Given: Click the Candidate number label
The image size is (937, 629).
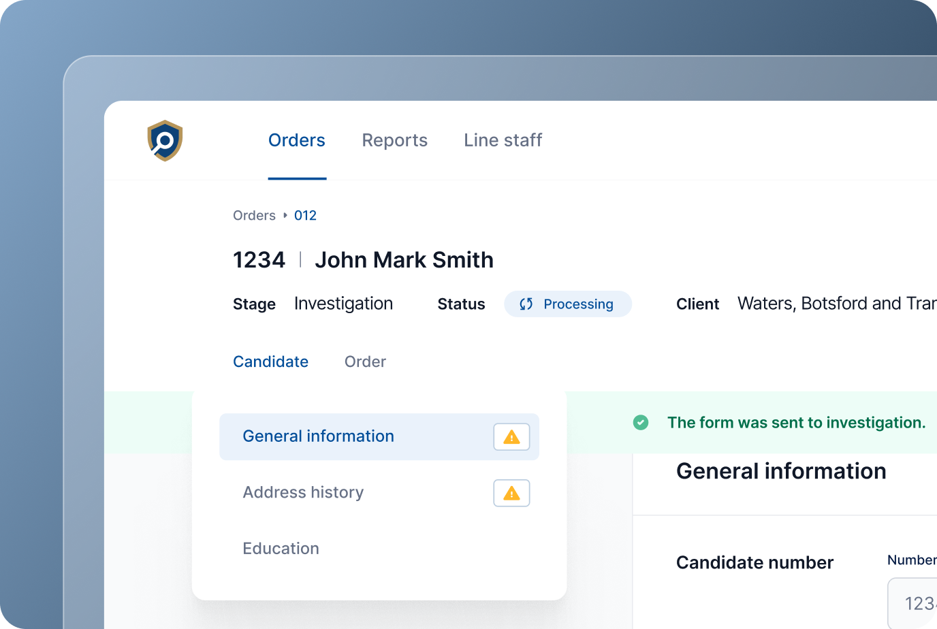Looking at the screenshot, I should pos(755,563).
